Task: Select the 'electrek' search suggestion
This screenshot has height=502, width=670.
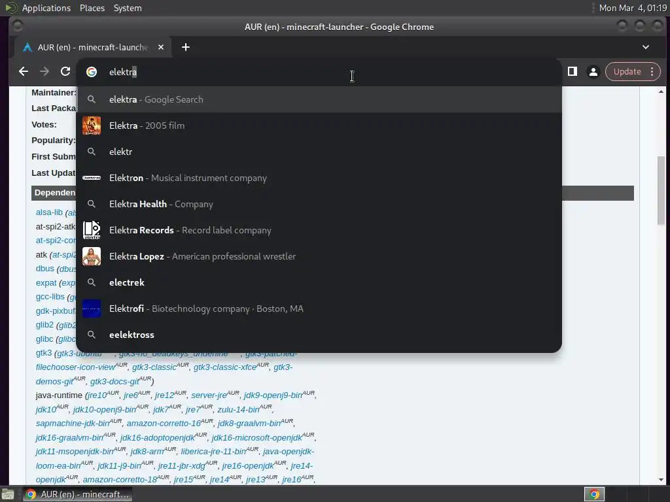Action: point(319,282)
